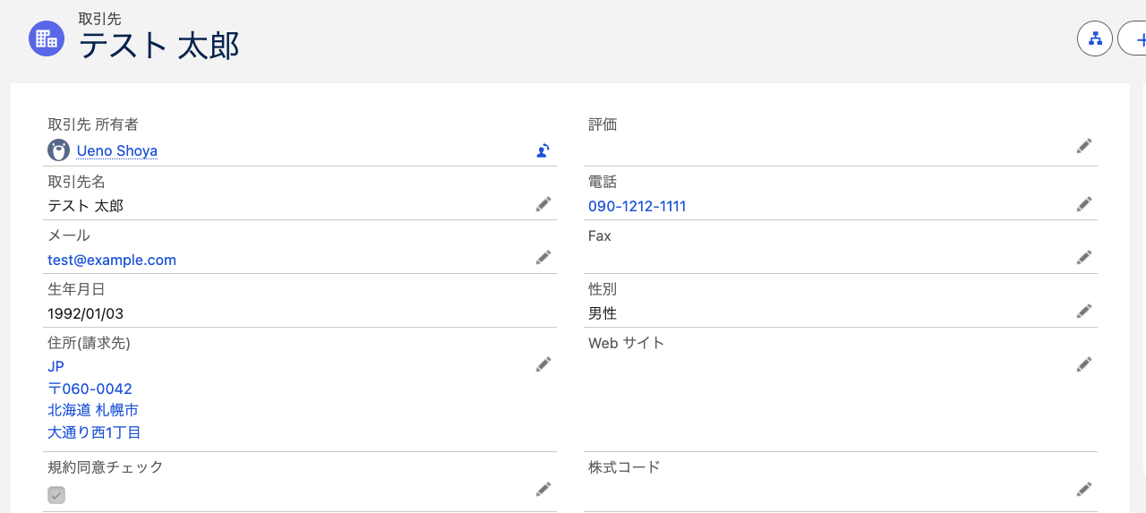This screenshot has width=1146, height=513.
Task: Select the 1992/01/03 birth date value
Action: (x=86, y=313)
